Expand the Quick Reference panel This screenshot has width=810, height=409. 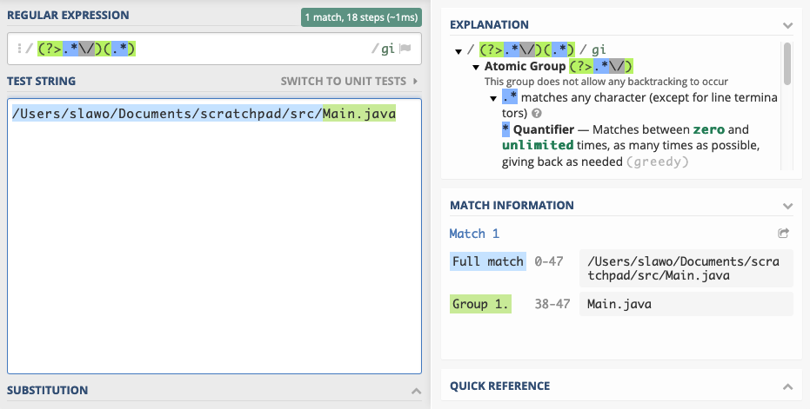click(x=787, y=386)
